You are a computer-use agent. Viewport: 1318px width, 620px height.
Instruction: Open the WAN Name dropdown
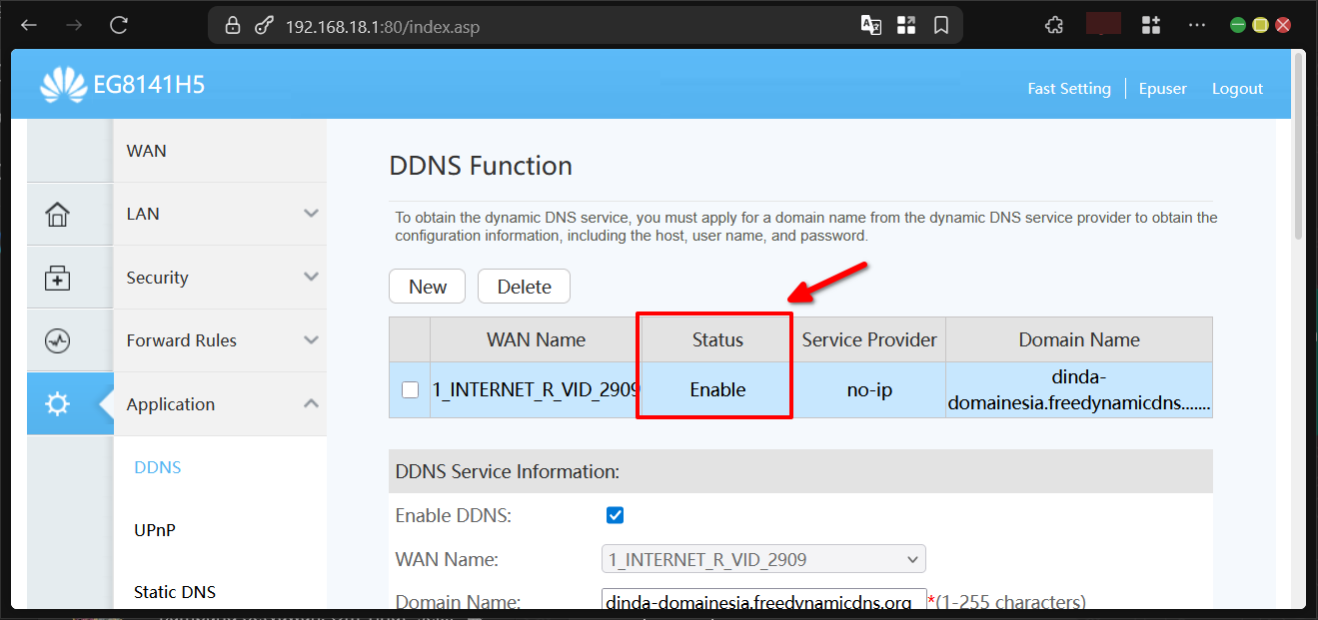[762, 559]
